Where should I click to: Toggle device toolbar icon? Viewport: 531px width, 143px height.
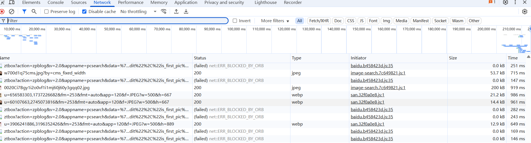[x=12, y=2]
